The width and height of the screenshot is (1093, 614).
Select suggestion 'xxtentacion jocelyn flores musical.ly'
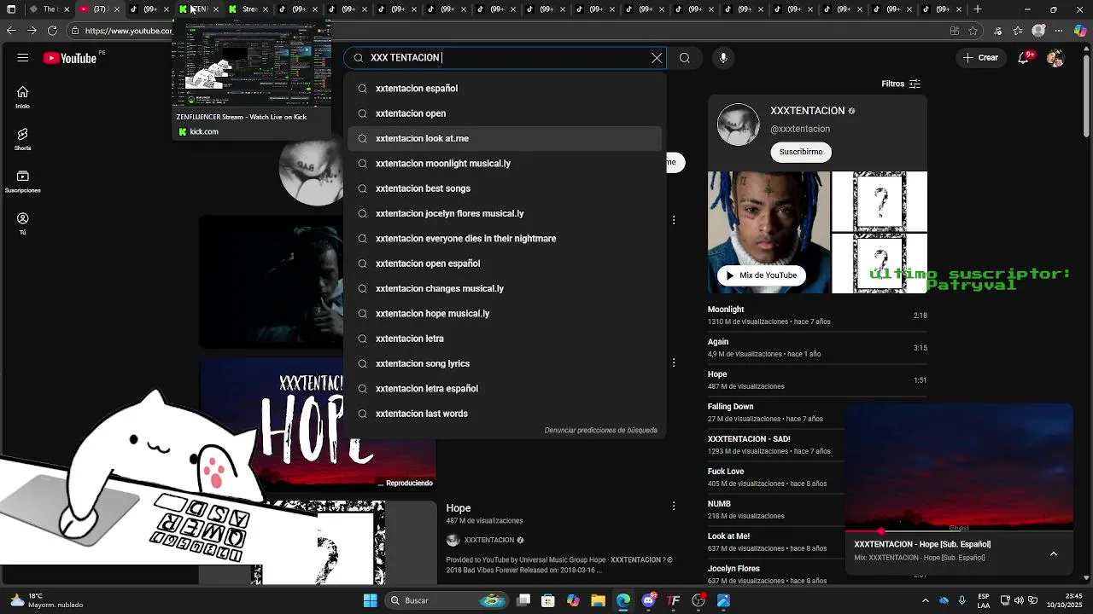tap(506, 213)
